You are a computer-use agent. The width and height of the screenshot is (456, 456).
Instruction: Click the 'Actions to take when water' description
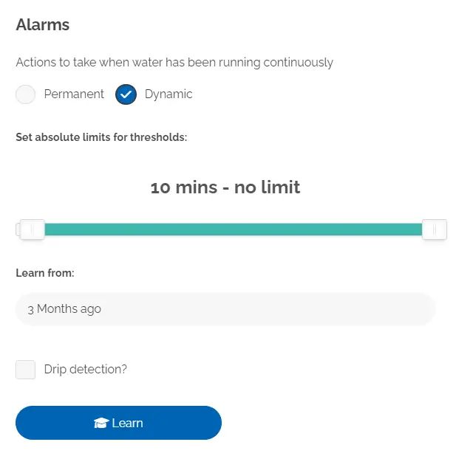click(174, 63)
